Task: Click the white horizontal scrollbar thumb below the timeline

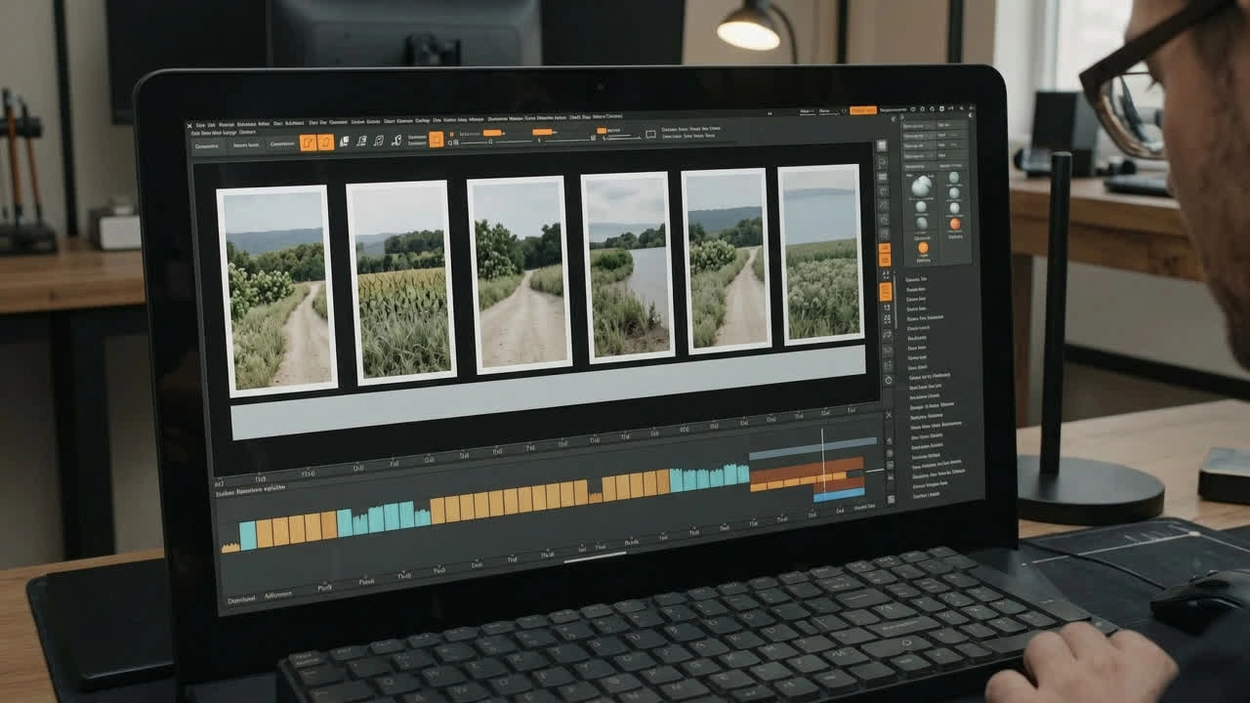Action: click(595, 557)
